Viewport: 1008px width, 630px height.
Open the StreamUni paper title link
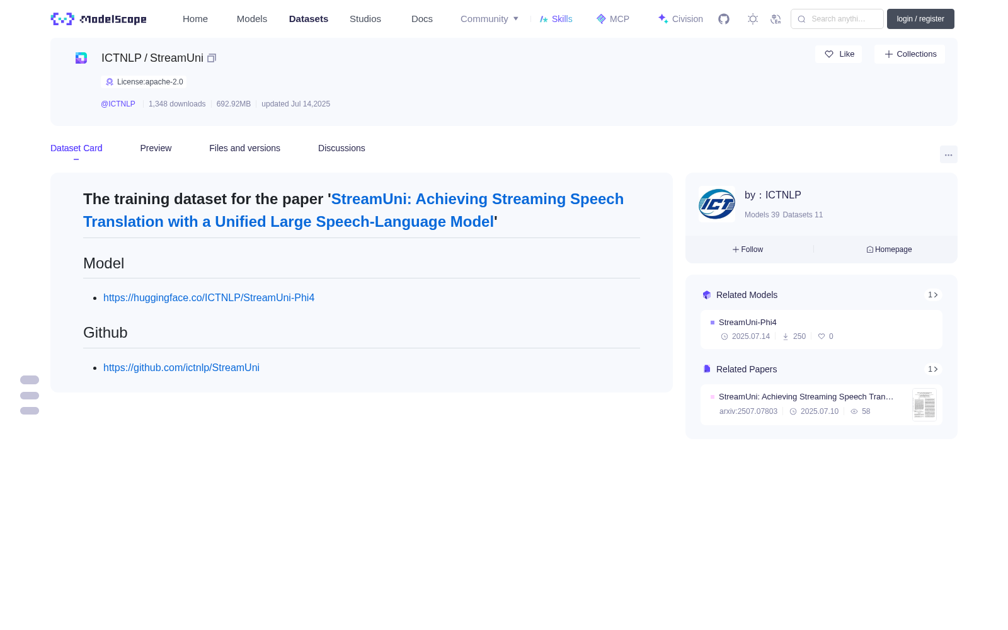[353, 210]
